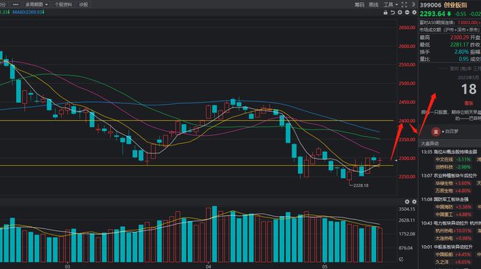Viewport: 481px width, 269px height.
Task: Open the three-dots more periods menu
Action: (15, 4)
